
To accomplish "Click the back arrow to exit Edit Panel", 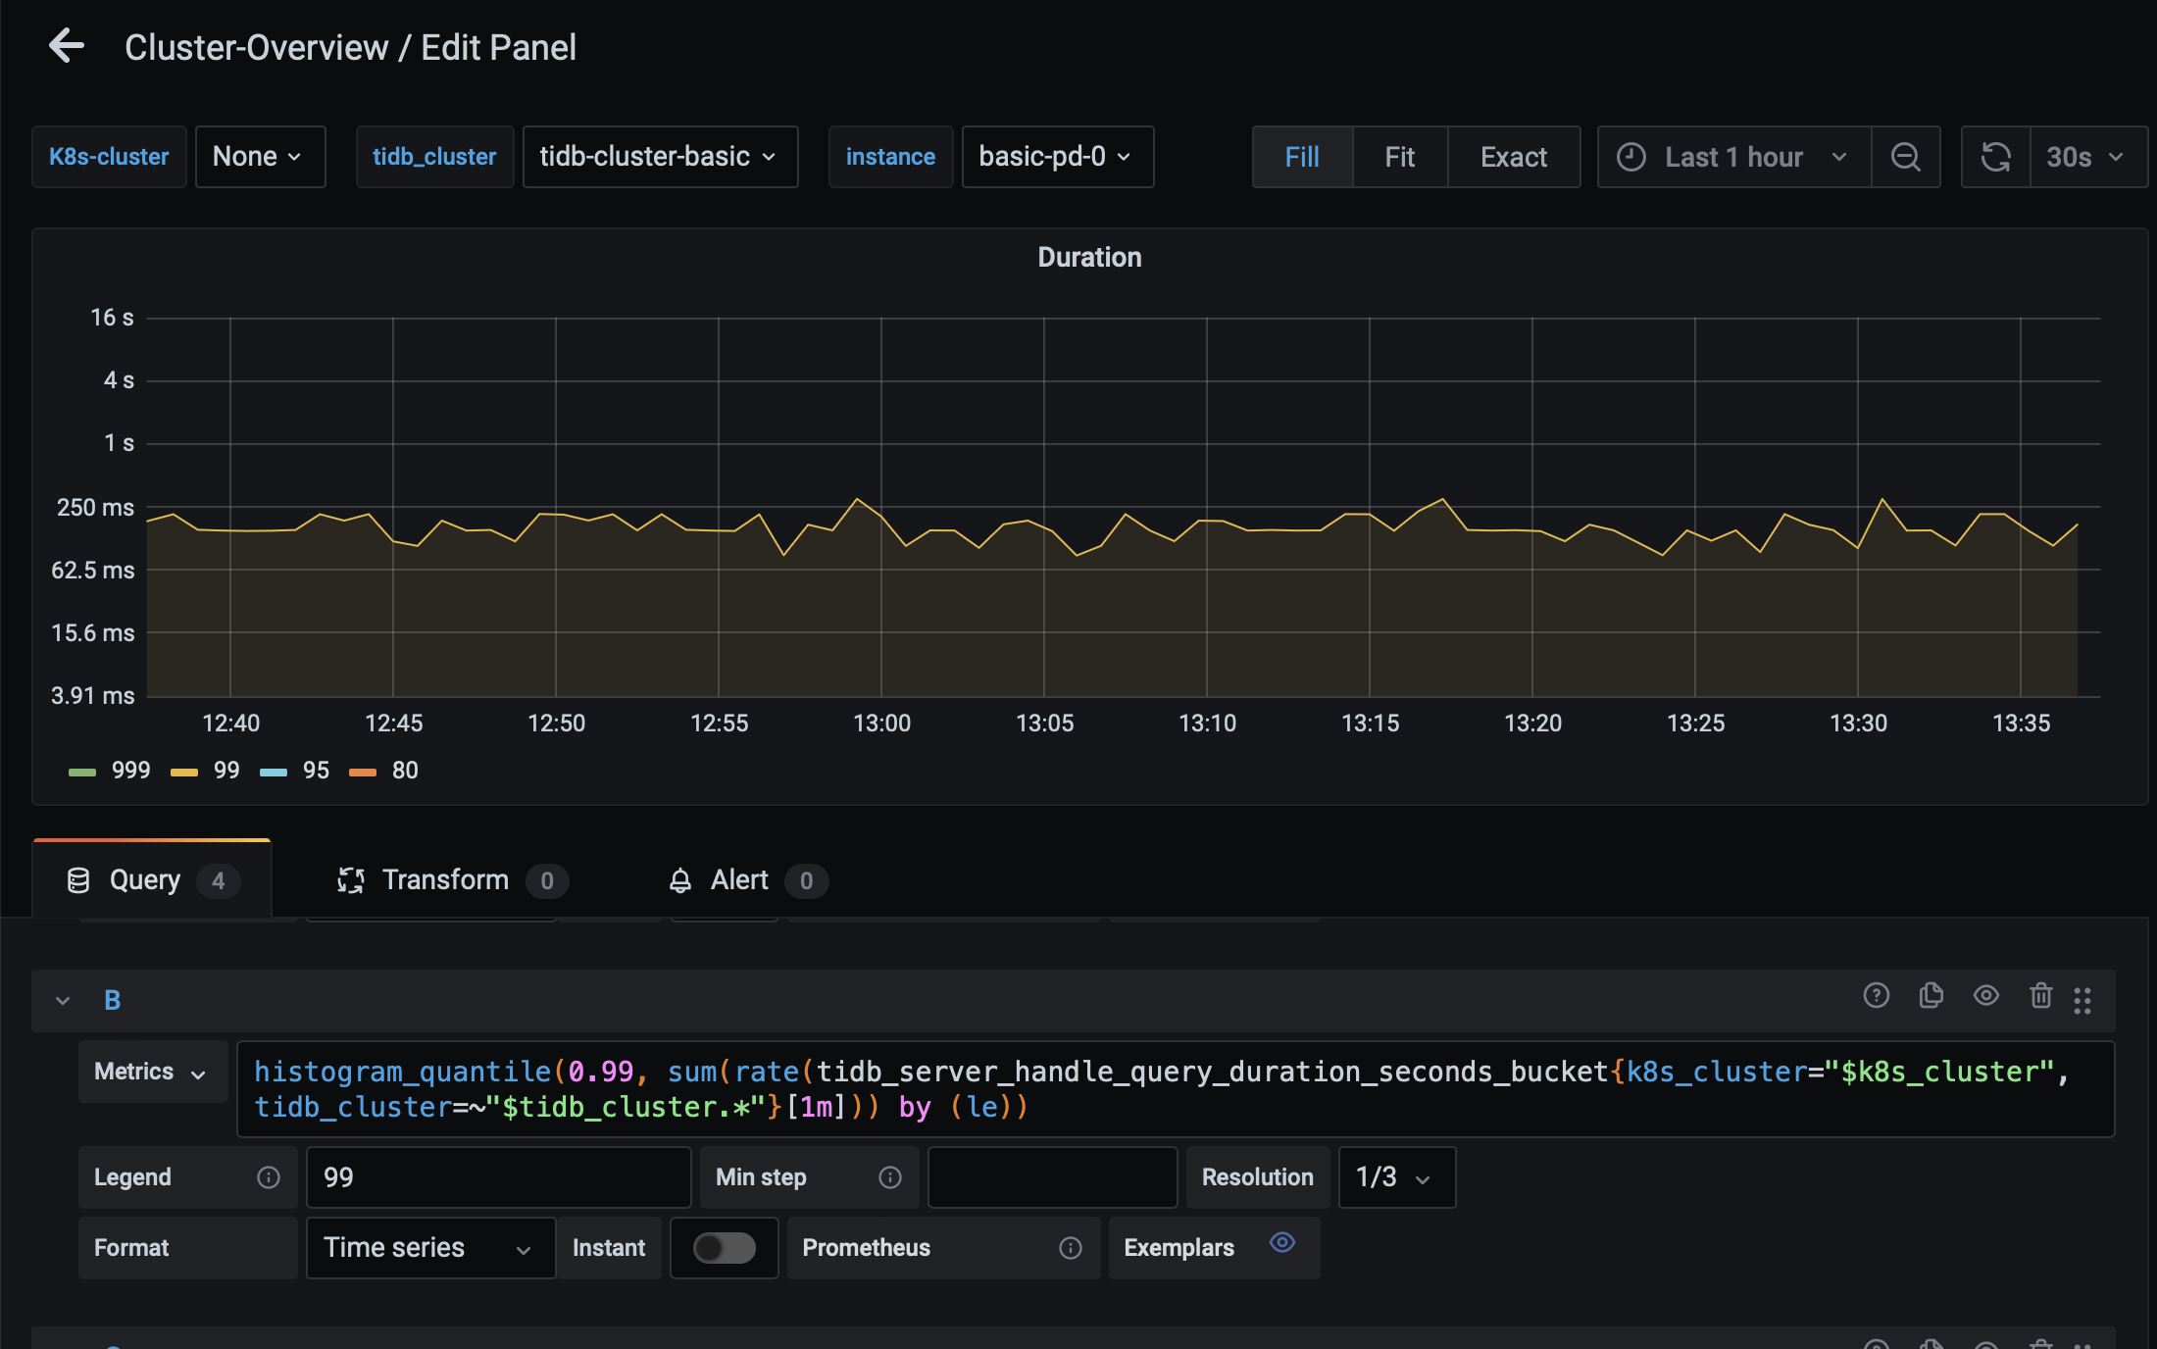I will point(67,46).
